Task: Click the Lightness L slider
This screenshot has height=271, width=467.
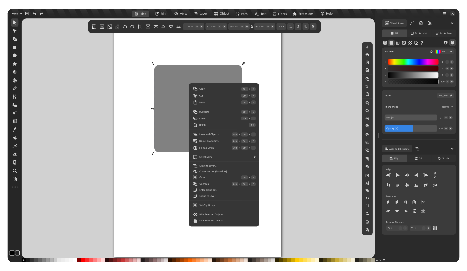Action: click(x=413, y=75)
